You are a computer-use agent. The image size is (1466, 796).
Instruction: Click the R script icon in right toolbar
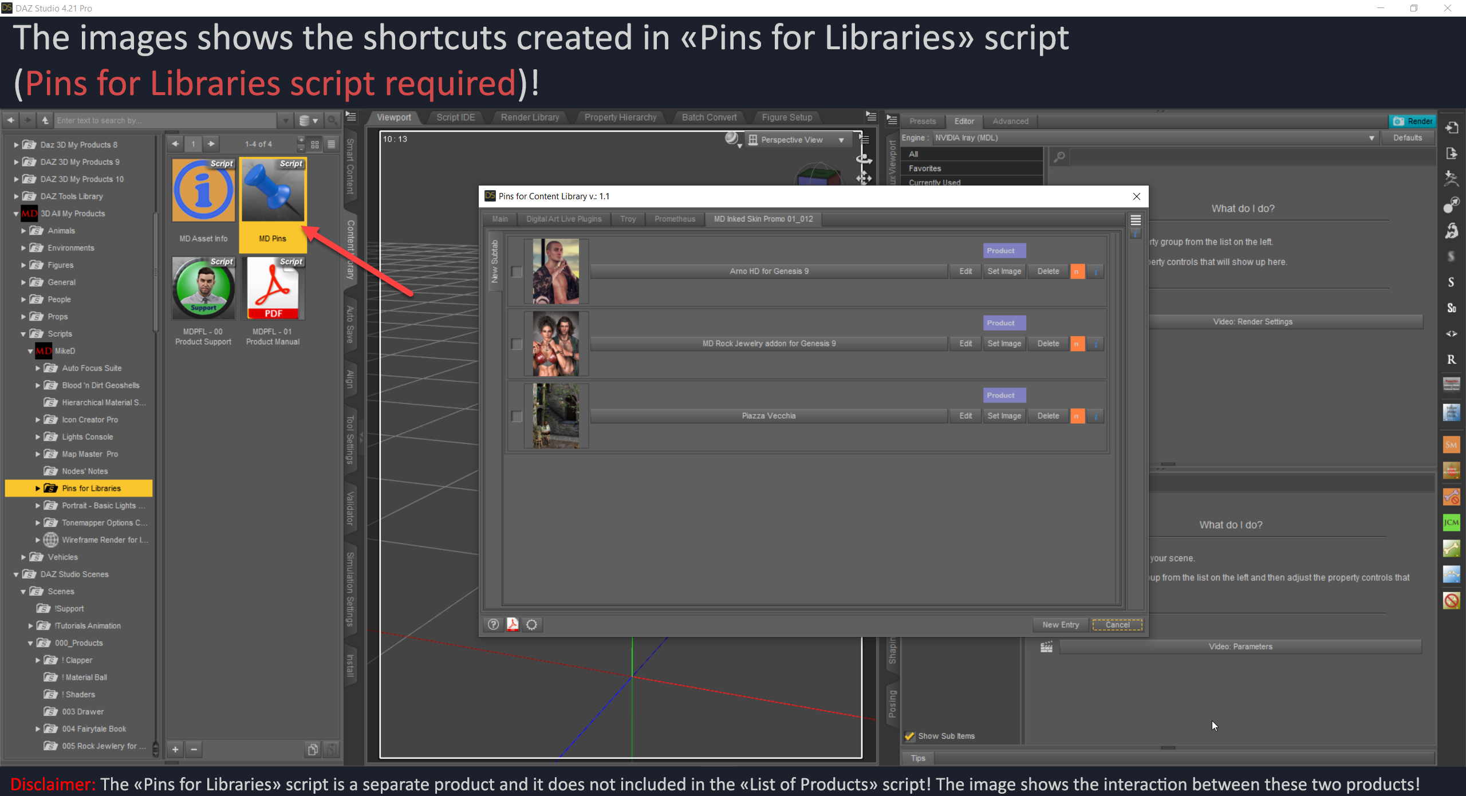coord(1451,360)
